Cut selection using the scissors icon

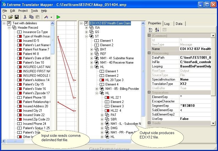pos(25,17)
